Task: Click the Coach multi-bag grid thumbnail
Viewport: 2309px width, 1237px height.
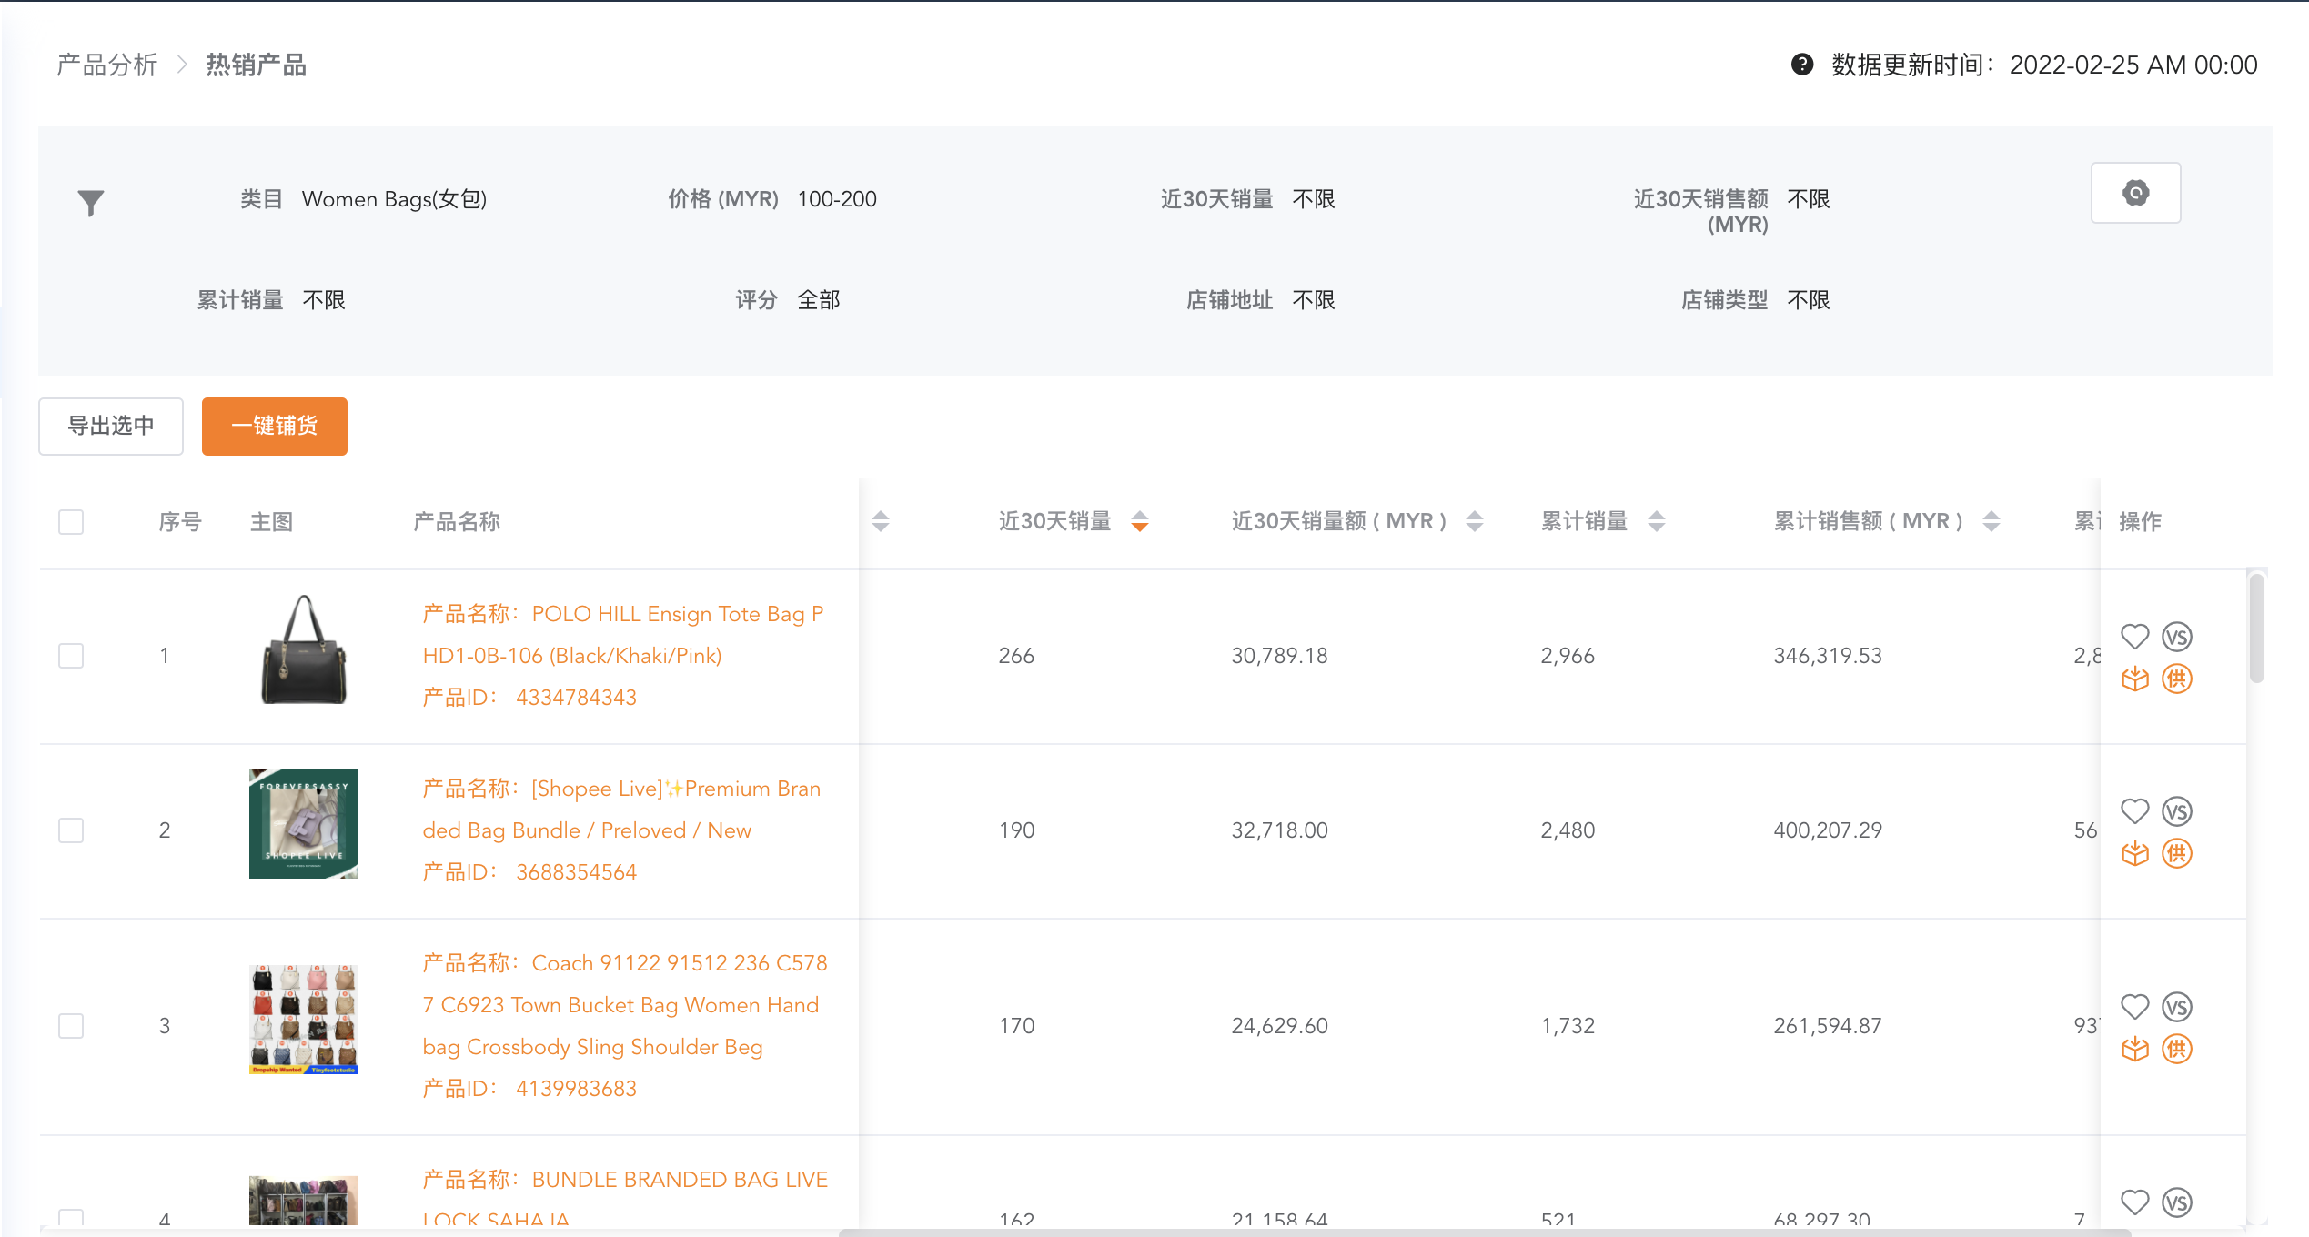Action: point(304,1020)
